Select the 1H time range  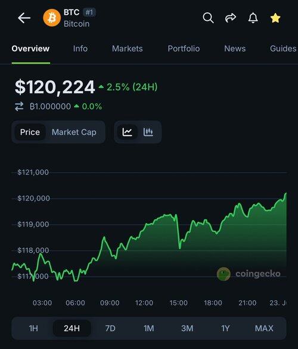tap(33, 328)
